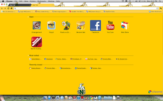Launch iTunes from the dock
The height and width of the screenshot is (101, 163).
pos(79,97)
